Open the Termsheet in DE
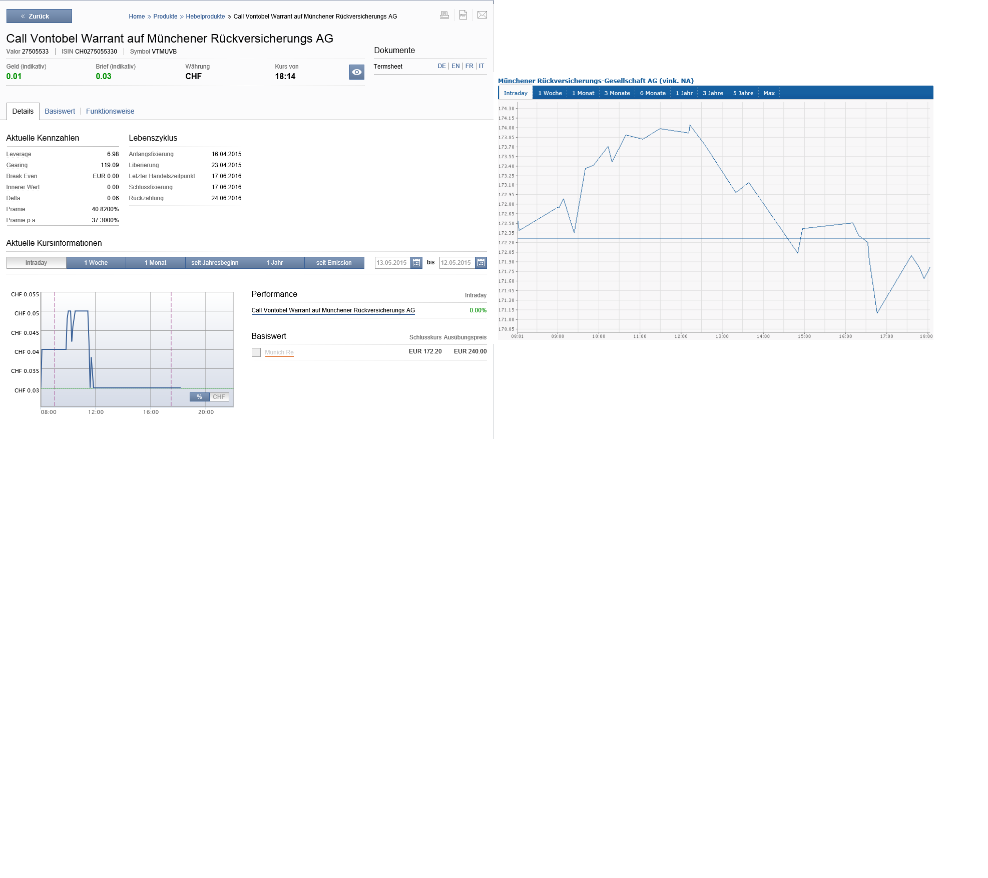The width and height of the screenshot is (988, 878). [x=441, y=66]
